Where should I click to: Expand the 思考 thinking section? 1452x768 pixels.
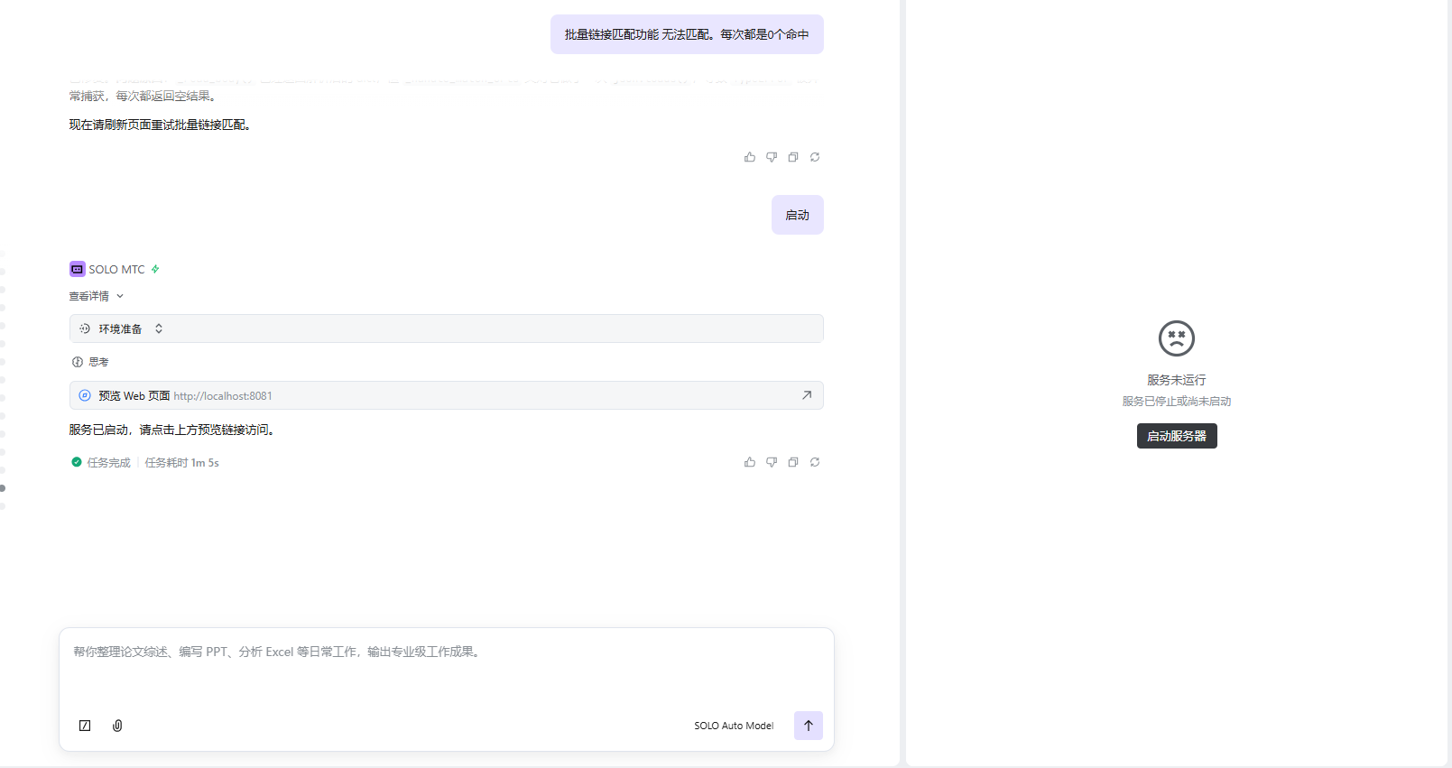pos(98,362)
